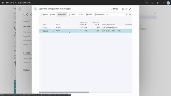171x96 pixels.
Task: Click Service heading in OCR setup page
Action: click(27, 53)
